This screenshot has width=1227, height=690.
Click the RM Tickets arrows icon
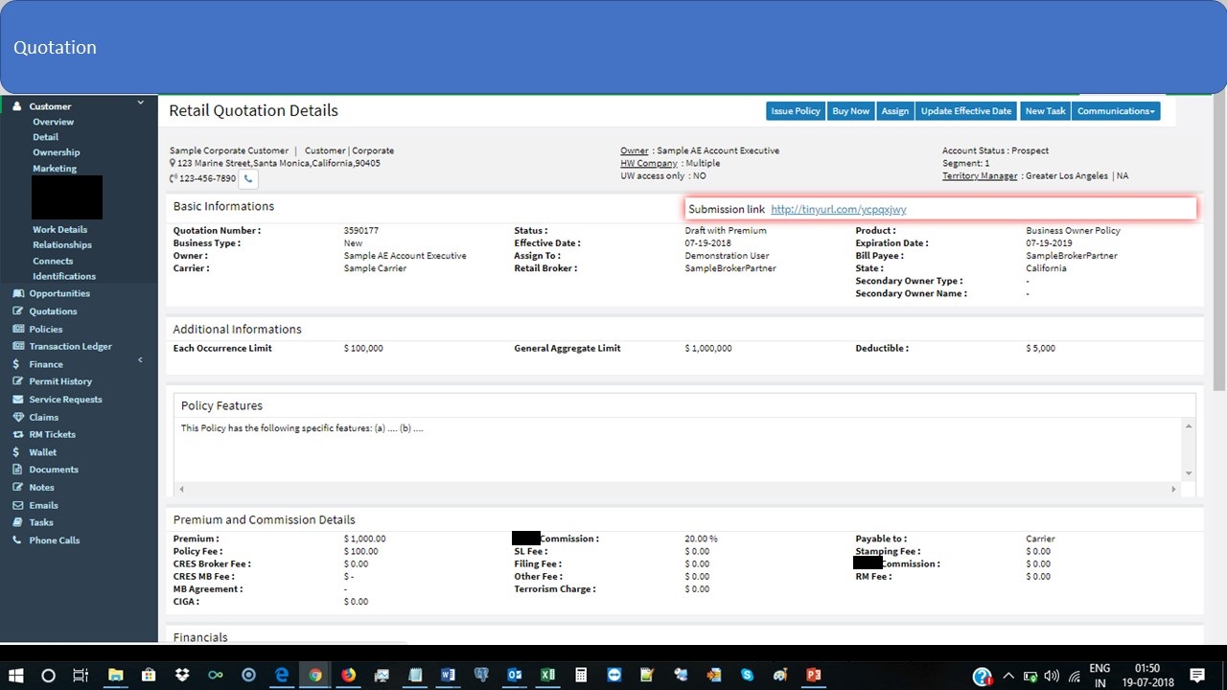pos(17,435)
